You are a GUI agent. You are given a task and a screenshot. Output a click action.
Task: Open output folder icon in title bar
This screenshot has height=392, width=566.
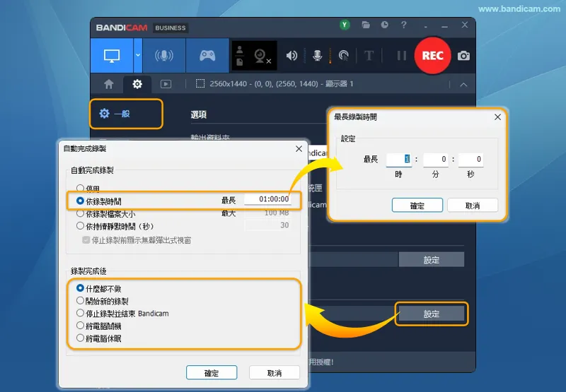(x=366, y=25)
